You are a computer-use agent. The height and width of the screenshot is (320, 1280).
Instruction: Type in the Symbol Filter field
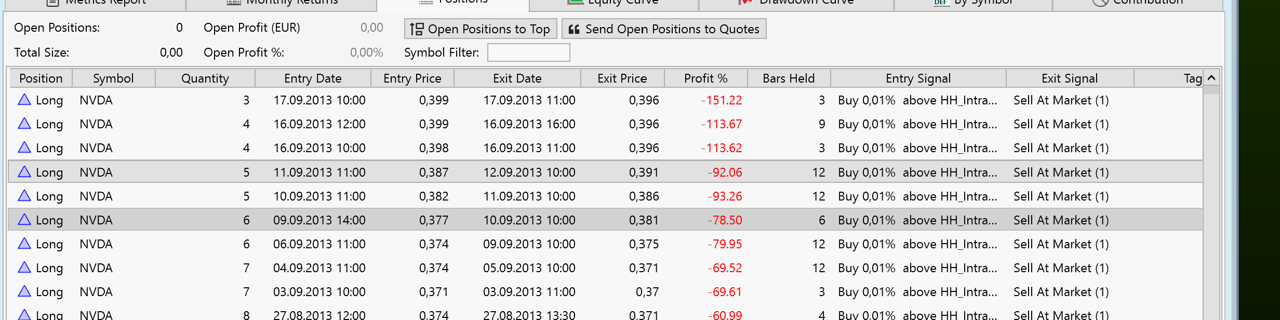tap(528, 52)
